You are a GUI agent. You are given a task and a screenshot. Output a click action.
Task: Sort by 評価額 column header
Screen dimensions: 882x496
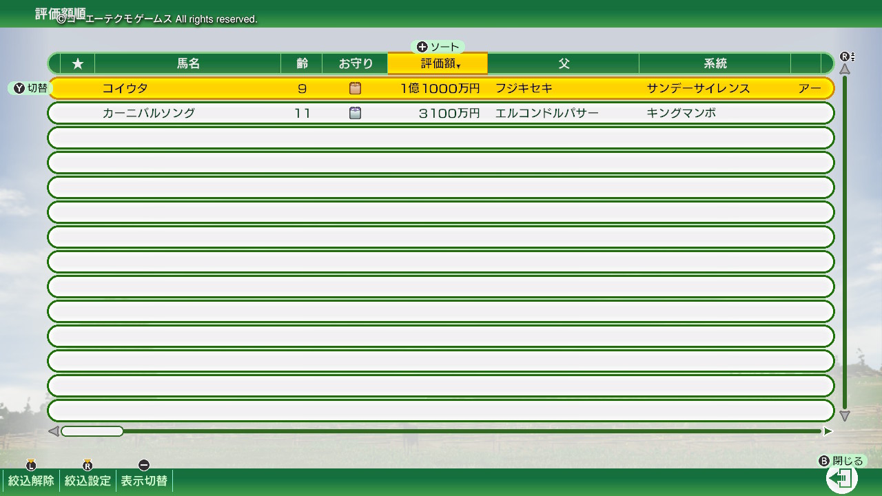438,63
